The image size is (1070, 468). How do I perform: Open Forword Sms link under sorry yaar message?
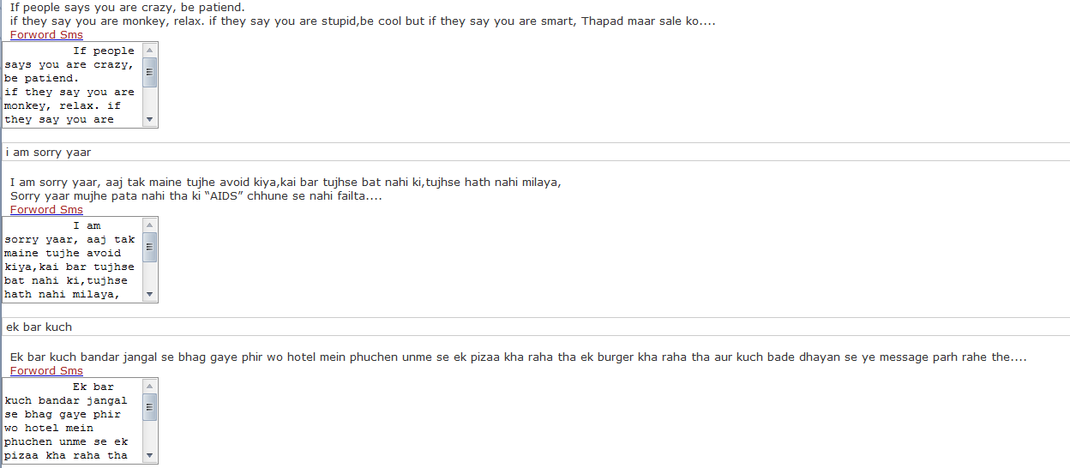coord(46,210)
